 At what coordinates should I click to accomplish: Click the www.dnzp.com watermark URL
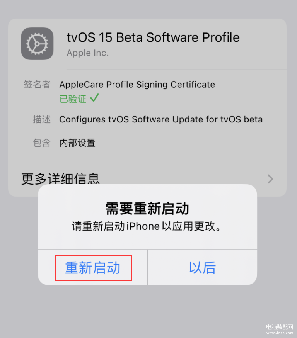tap(280, 333)
